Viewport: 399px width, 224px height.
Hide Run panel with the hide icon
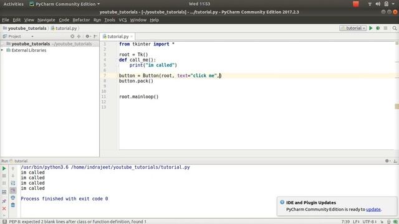(395, 161)
